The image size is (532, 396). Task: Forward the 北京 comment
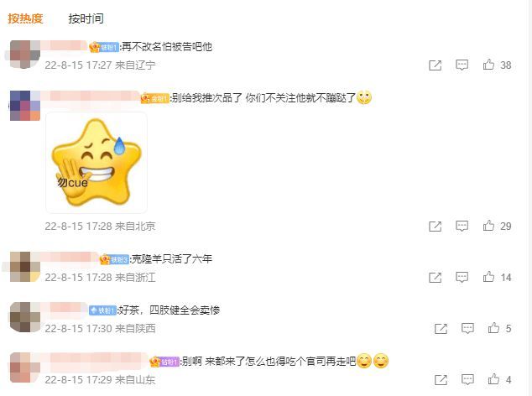click(435, 227)
